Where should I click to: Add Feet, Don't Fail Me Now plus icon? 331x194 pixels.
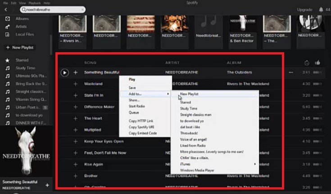point(75,153)
